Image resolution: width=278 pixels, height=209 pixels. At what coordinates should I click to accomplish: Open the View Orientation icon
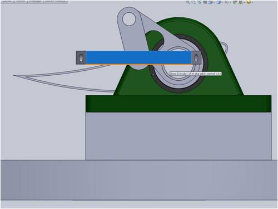click(x=211, y=2)
